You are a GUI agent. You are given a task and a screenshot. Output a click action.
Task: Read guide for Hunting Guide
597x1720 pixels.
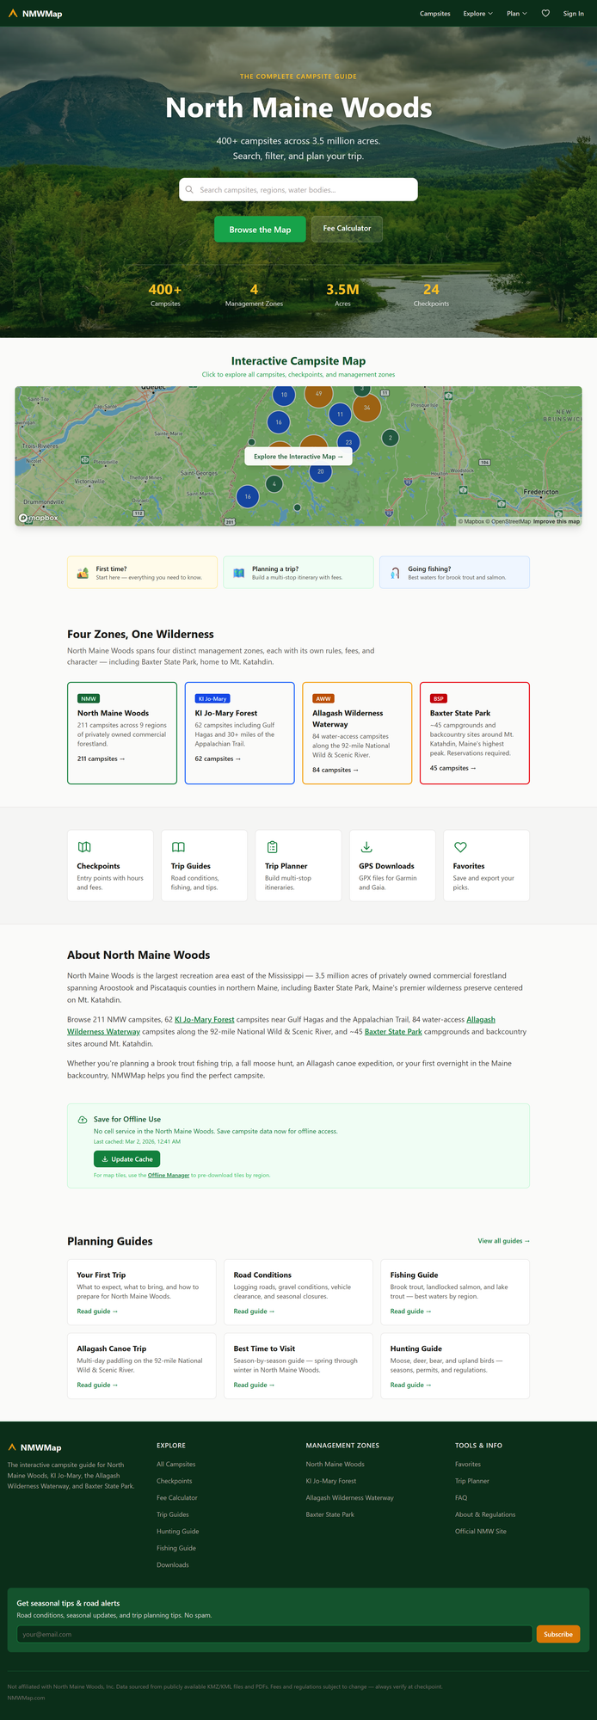click(410, 1385)
